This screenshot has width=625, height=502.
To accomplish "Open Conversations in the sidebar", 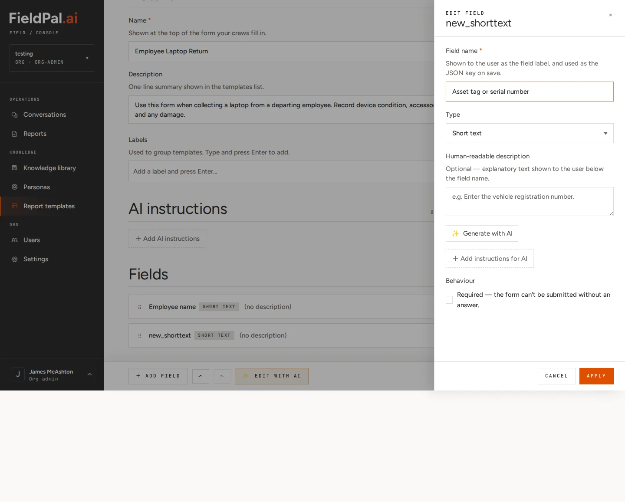I will tap(52, 115).
